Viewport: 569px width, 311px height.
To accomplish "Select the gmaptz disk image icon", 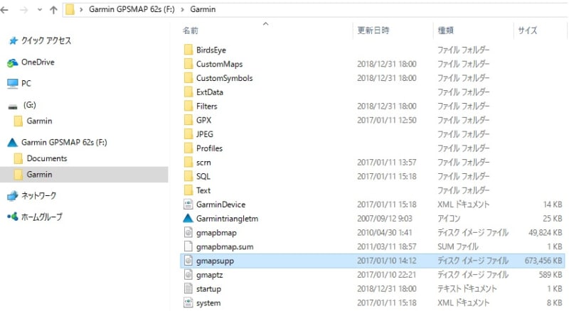I will pos(188,275).
